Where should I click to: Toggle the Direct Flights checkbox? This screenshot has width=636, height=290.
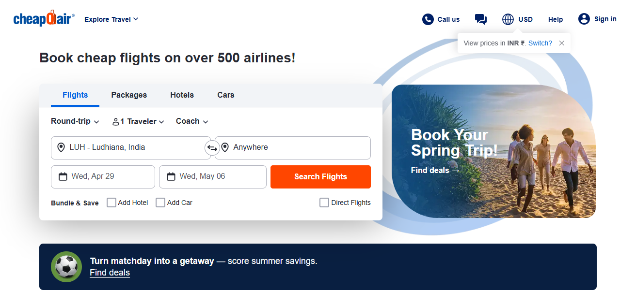tap(324, 203)
